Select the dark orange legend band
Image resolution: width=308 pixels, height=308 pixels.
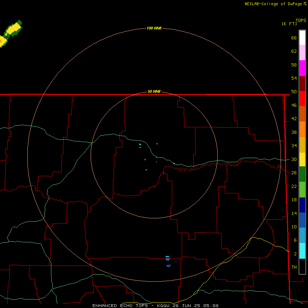pyautogui.click(x=302, y=114)
